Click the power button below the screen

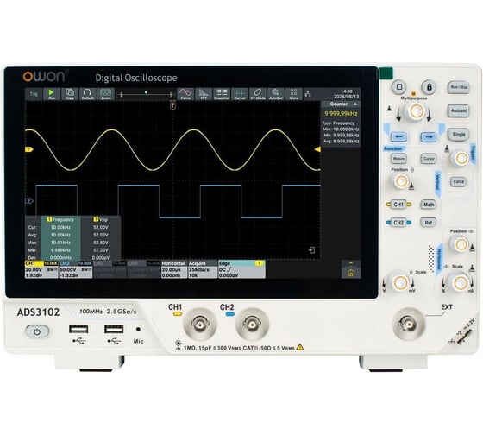pos(37,331)
